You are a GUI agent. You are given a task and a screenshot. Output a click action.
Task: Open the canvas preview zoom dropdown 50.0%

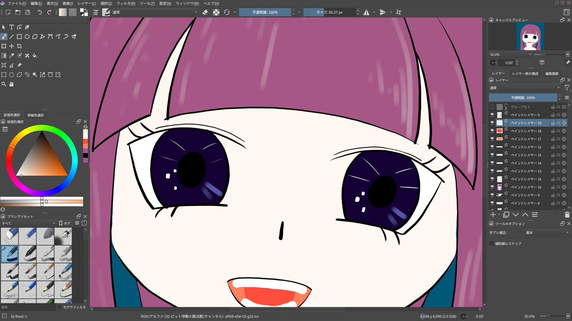point(511,55)
